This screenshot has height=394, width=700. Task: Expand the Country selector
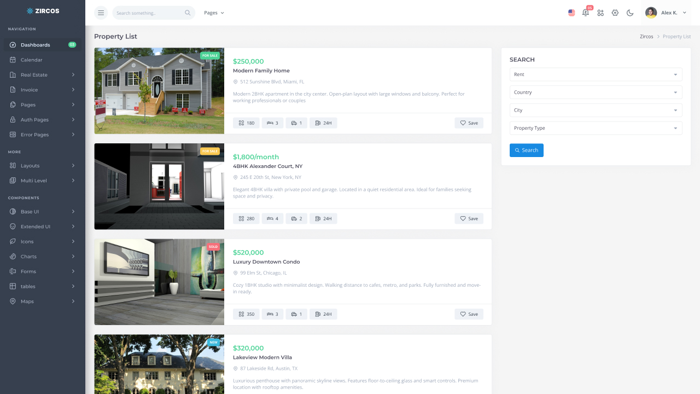(x=596, y=92)
